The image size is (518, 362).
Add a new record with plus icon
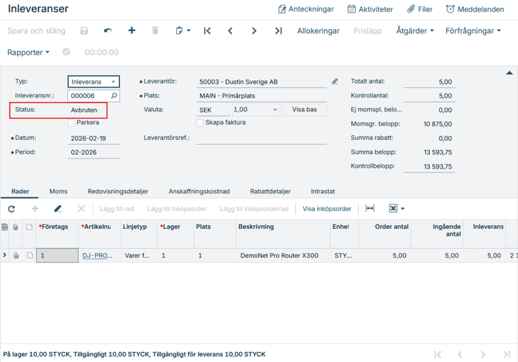pos(131,31)
